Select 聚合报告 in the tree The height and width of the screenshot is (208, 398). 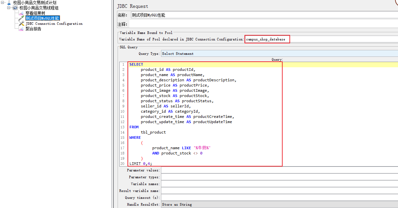[33, 29]
